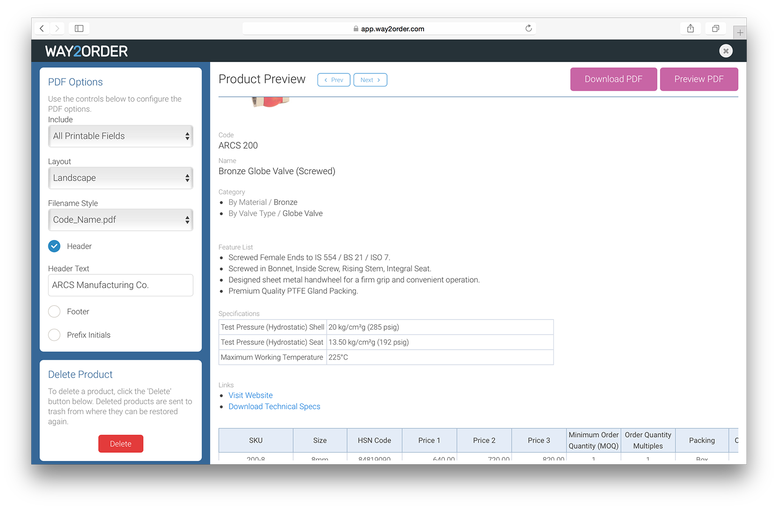Enable the Prefix Initials option
778x509 pixels.
coord(54,335)
